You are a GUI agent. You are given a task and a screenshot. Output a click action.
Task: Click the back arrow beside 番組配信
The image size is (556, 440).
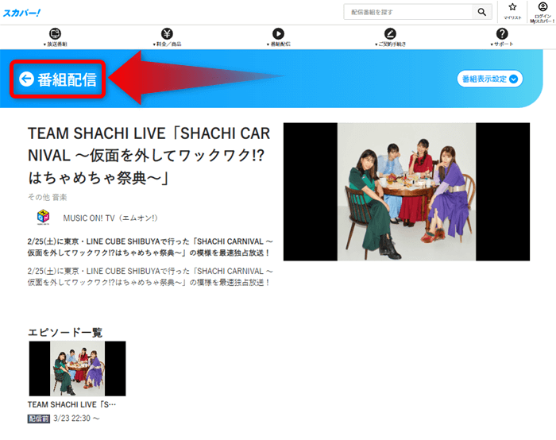26,79
